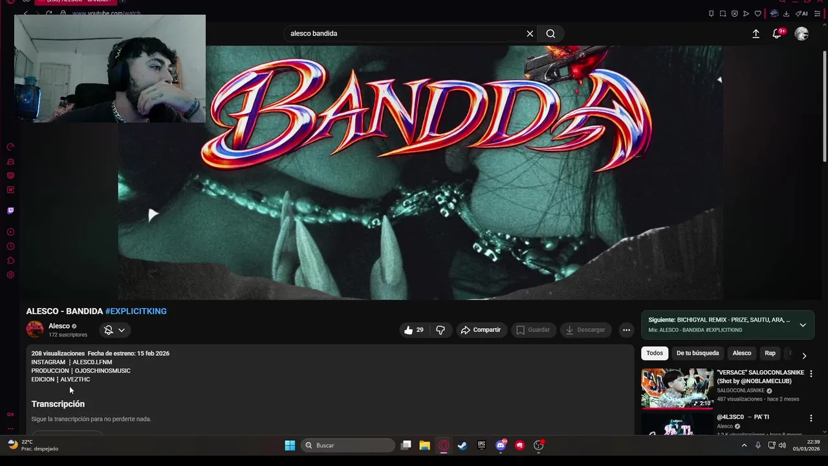The width and height of the screenshot is (828, 466).
Task: Click the browser address bar URL
Action: (x=106, y=14)
